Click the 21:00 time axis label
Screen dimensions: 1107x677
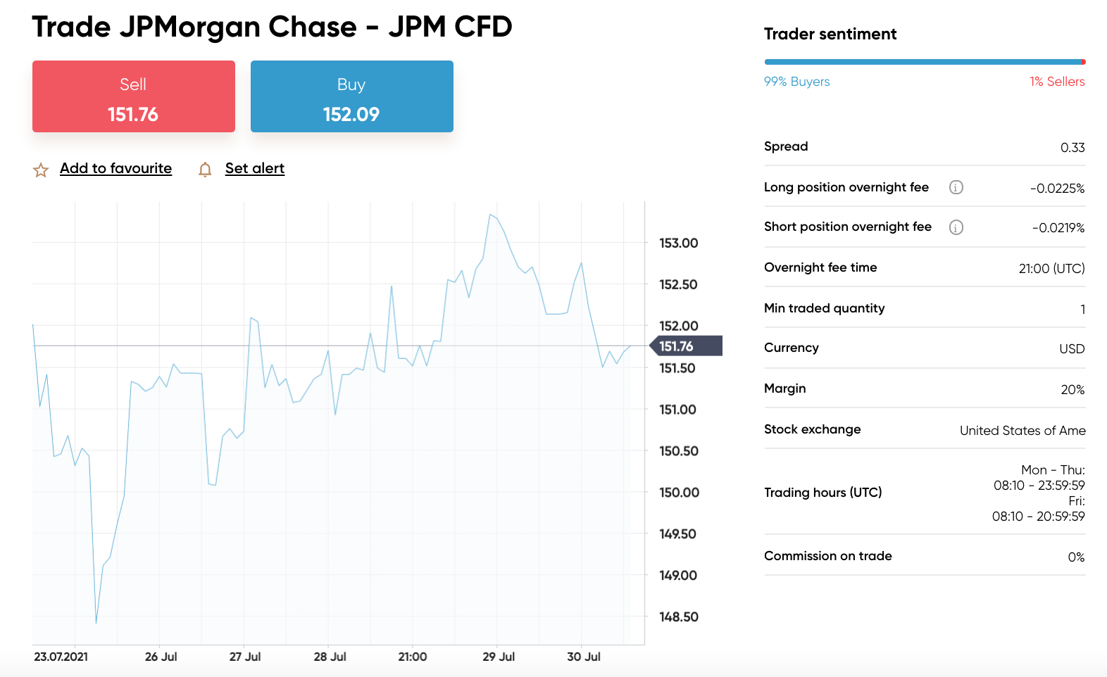tap(413, 657)
